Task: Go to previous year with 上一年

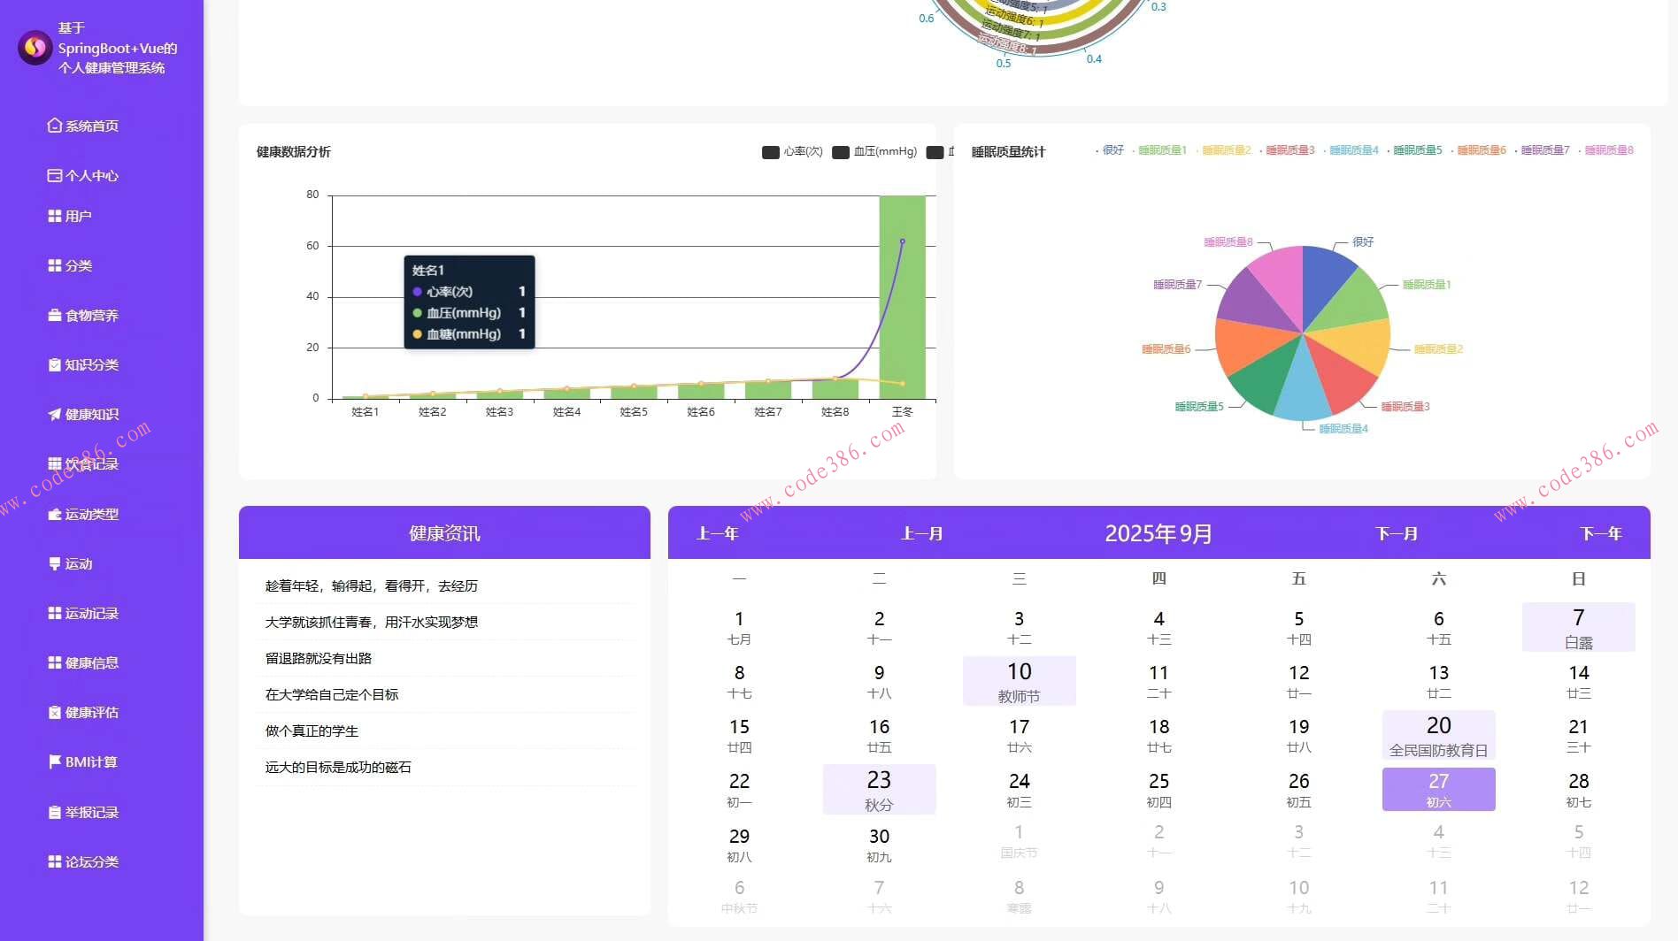Action: click(x=717, y=533)
